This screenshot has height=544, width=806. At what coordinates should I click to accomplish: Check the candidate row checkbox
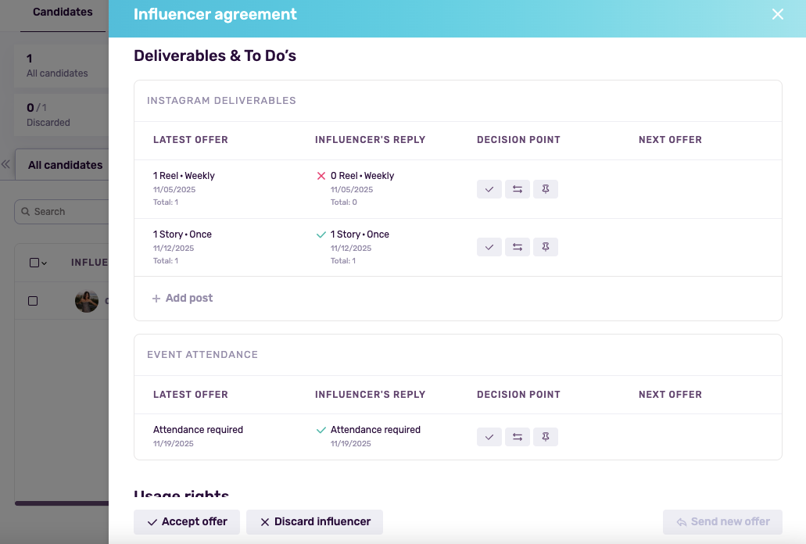(x=33, y=301)
